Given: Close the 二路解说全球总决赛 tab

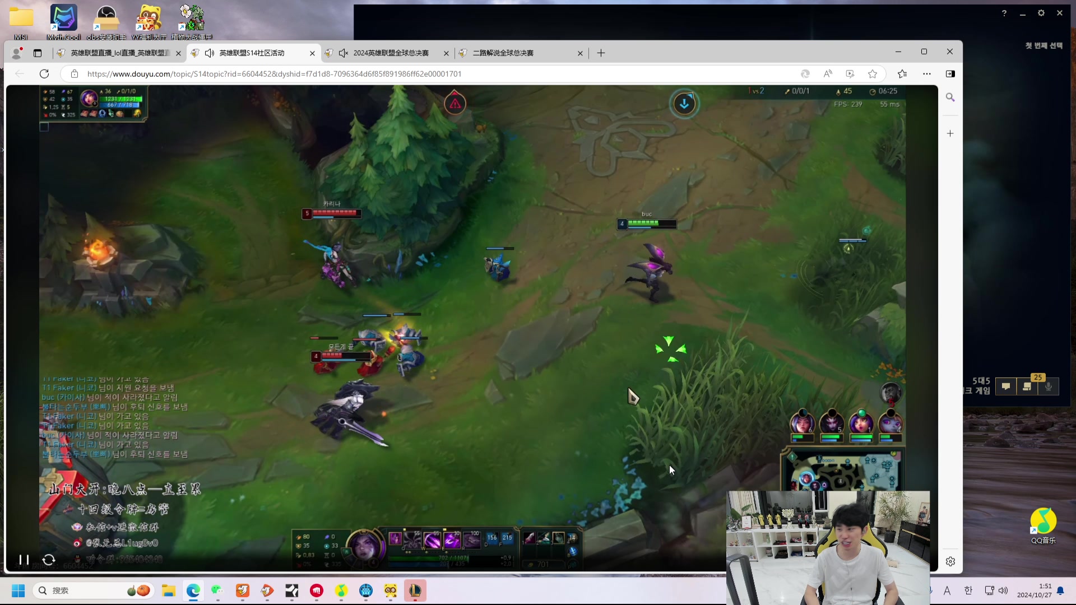Looking at the screenshot, I should [x=580, y=53].
